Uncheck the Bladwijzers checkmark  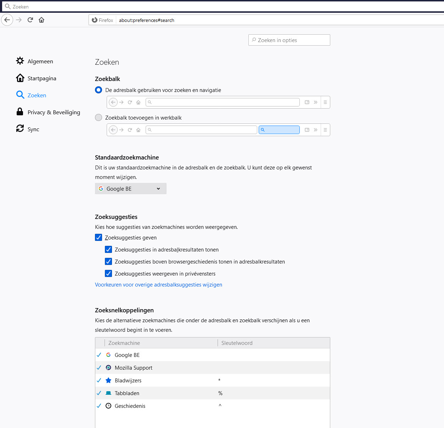(x=99, y=380)
